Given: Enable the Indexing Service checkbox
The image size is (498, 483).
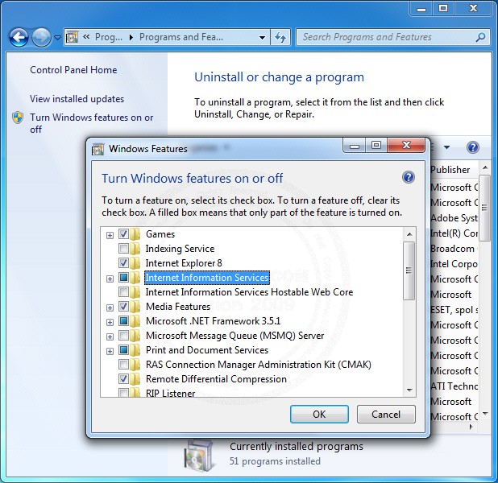Looking at the screenshot, I should (x=123, y=249).
